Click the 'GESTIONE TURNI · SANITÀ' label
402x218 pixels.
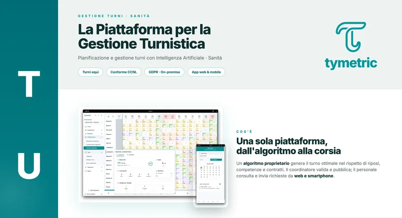(x=114, y=16)
